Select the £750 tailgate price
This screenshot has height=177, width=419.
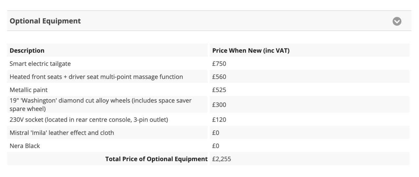point(219,64)
